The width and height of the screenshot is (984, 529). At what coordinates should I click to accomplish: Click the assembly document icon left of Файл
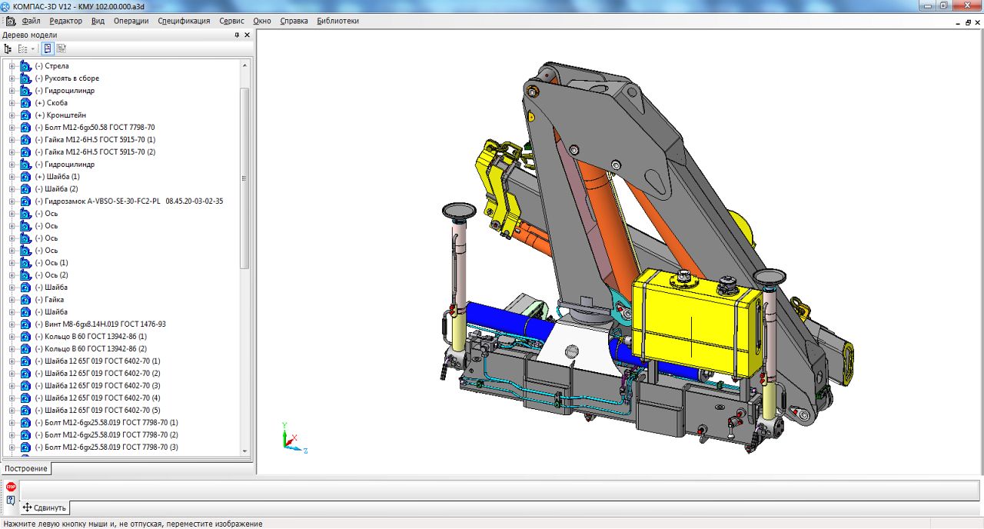point(10,21)
